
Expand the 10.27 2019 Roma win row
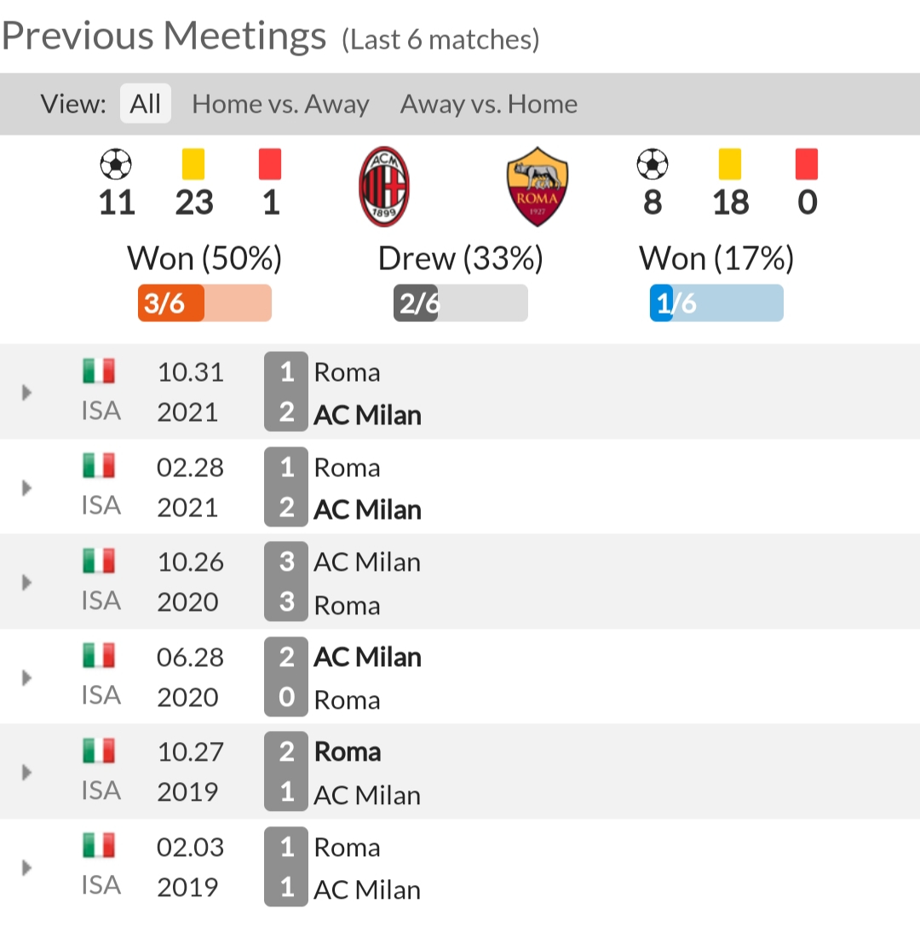(x=26, y=772)
